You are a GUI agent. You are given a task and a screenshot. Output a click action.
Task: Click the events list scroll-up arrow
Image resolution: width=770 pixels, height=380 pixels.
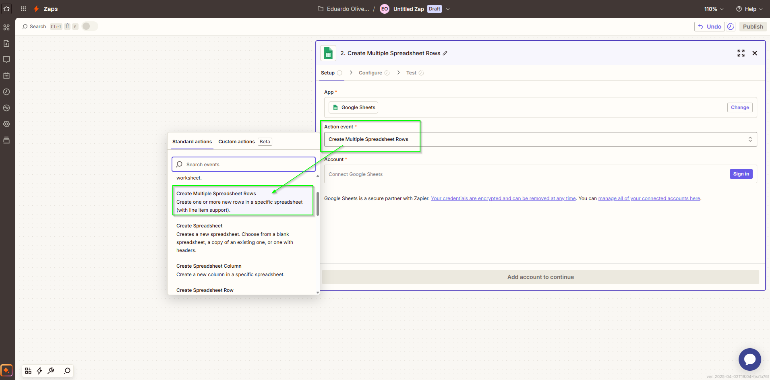point(318,176)
